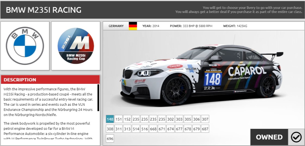Click the BMW brand logo
Image resolution: width=305 pixels, height=146 pixels.
click(25, 46)
